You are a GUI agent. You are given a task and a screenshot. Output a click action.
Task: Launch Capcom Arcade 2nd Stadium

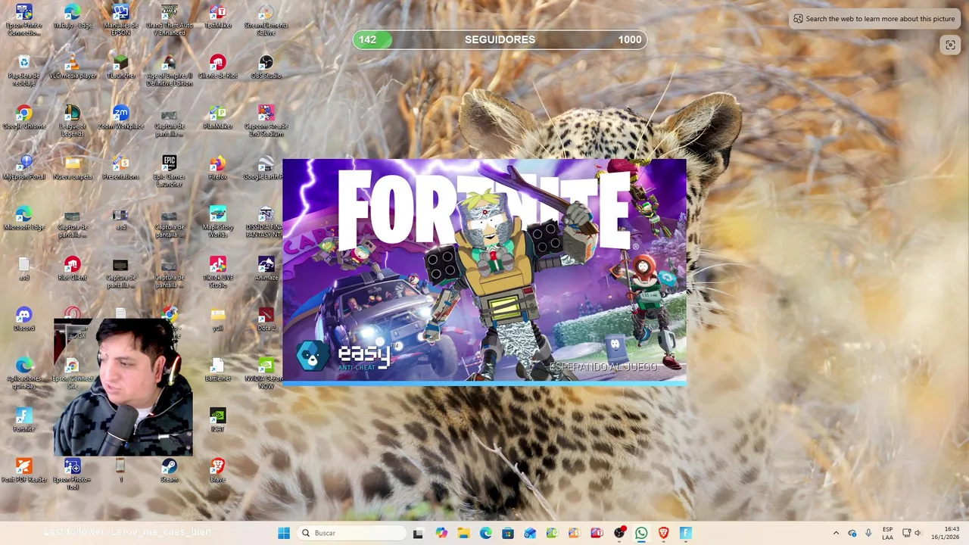(266, 120)
